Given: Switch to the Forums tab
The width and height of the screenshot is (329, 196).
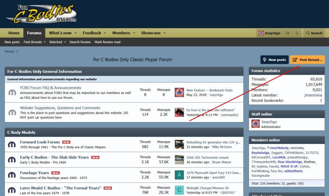Looking at the screenshot, I should [x=34, y=33].
